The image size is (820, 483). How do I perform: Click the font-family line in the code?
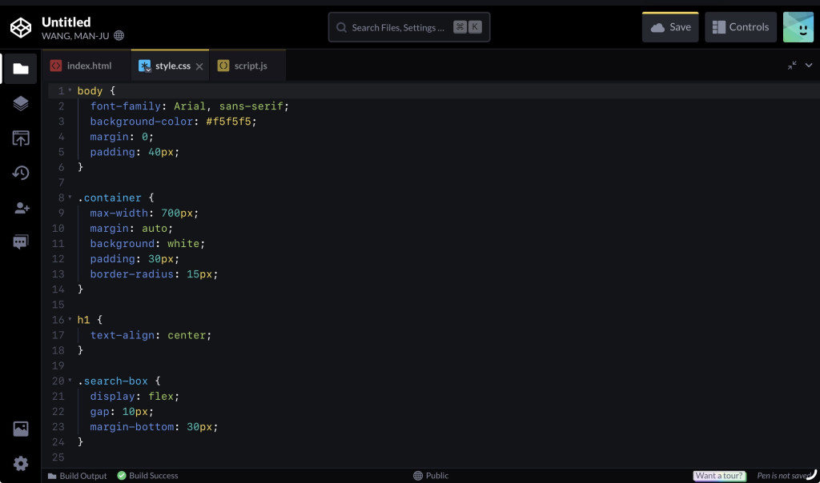(189, 106)
